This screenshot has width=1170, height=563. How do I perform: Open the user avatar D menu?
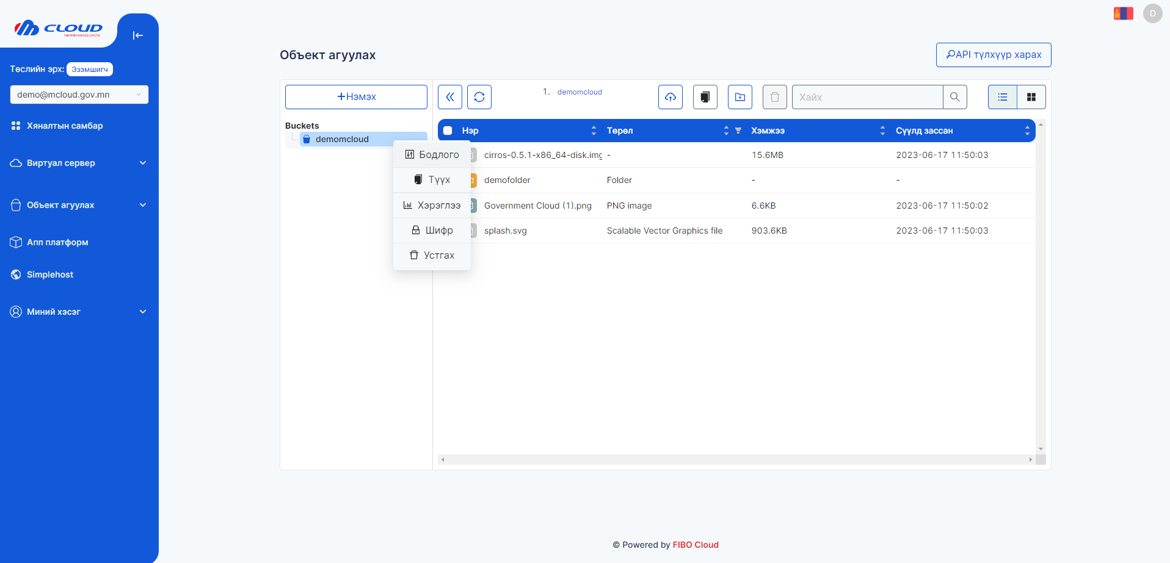point(1152,13)
